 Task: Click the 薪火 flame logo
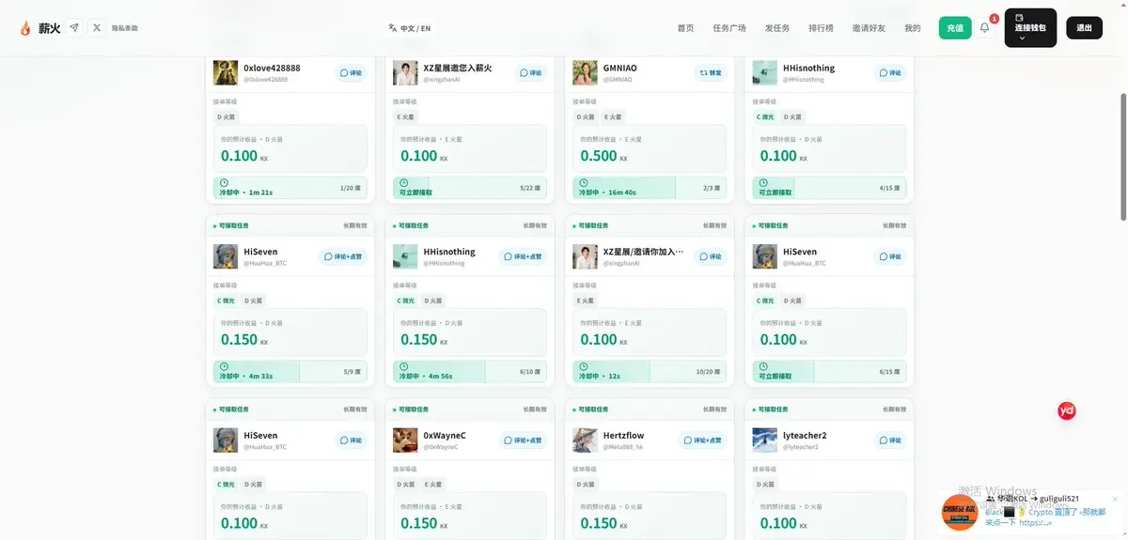(x=26, y=28)
